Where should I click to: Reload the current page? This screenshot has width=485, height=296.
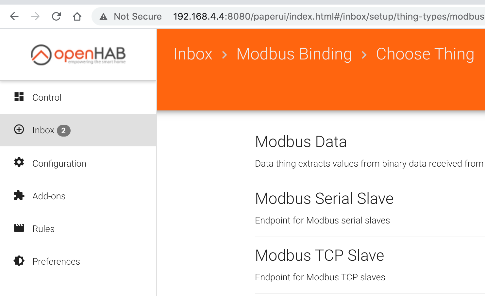[x=56, y=16]
